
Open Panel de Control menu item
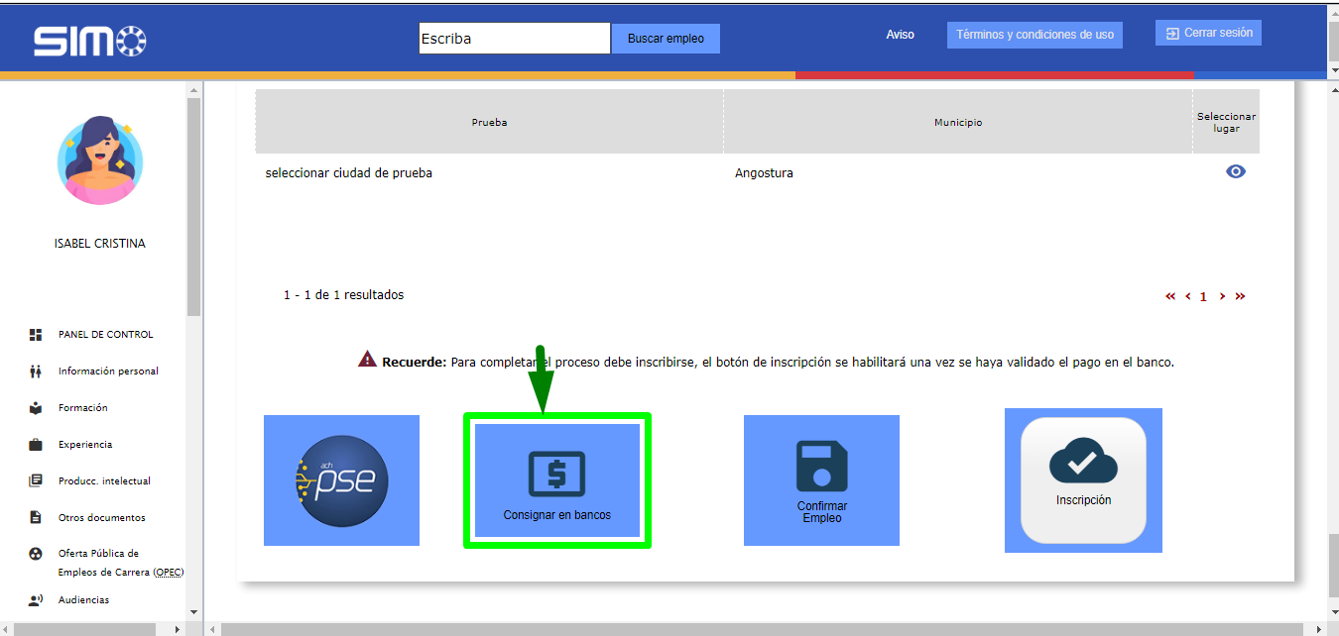click(x=105, y=335)
